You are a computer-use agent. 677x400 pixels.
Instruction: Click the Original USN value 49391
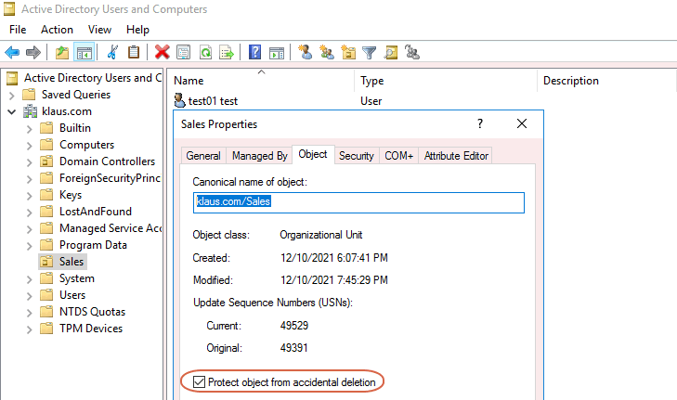coord(293,348)
